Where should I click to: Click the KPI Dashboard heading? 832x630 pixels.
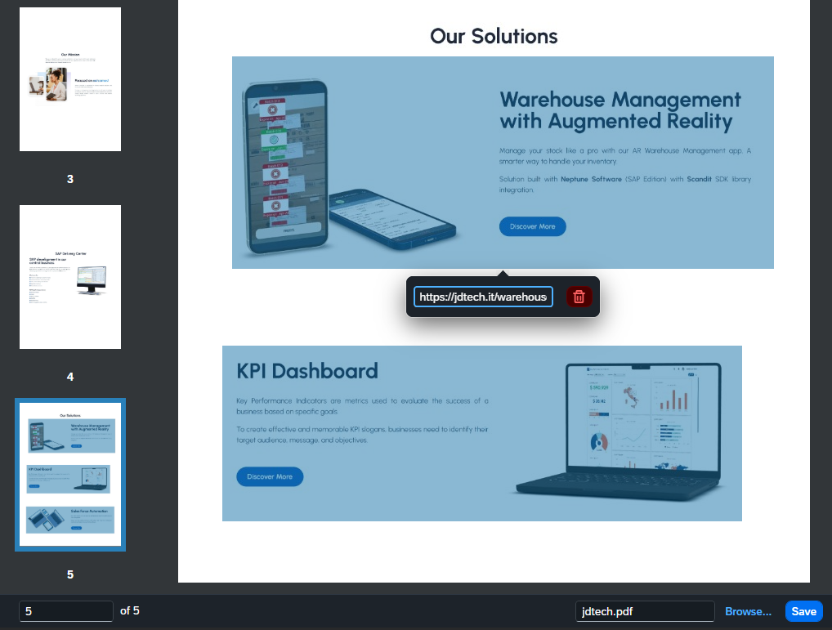pos(307,371)
